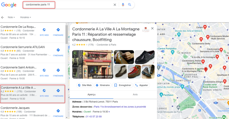Click the (178) review count in details panel
The image size is (229, 119).
(91, 45)
